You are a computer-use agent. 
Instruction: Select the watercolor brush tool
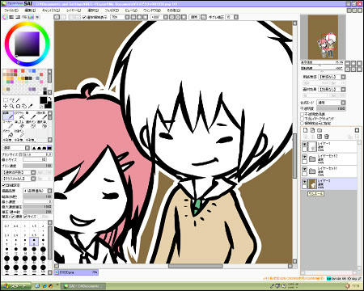click(x=42, y=115)
